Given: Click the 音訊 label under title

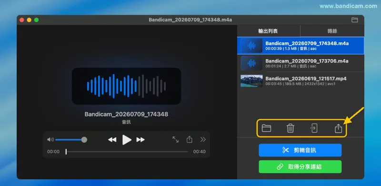Looking at the screenshot, I should pos(126,122).
